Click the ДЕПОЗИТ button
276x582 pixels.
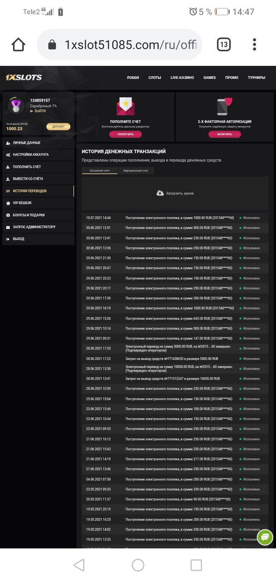point(58,126)
